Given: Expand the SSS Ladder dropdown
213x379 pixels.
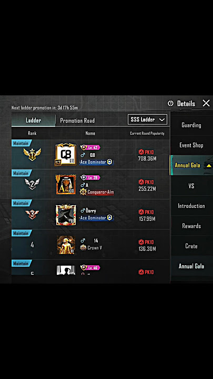Looking at the screenshot, I should (x=147, y=119).
